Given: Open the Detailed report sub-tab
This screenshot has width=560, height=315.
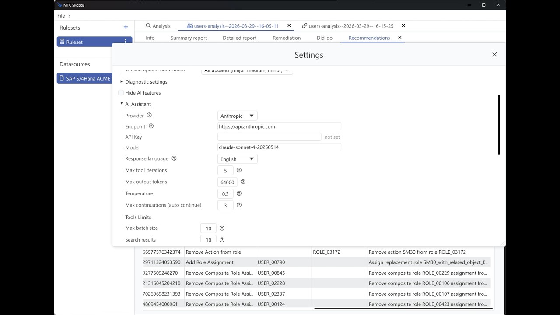Looking at the screenshot, I should (x=240, y=38).
